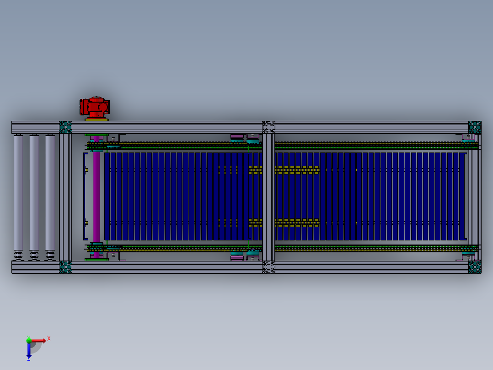Select the right vertical frame post
Image resolution: width=493 pixels, height=370 pixels.
coord(475,197)
